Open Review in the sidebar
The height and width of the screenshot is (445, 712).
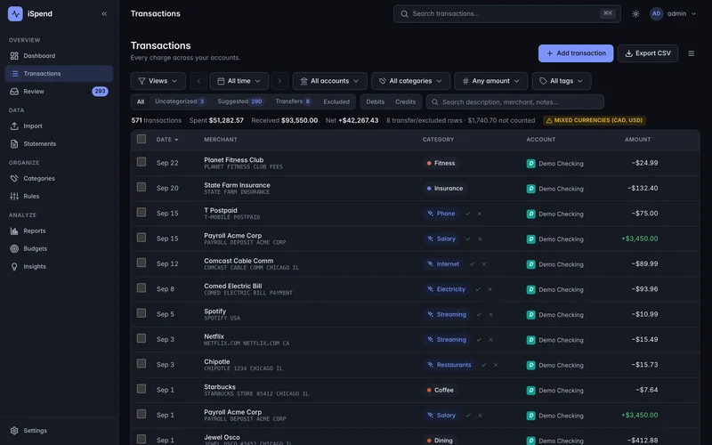click(x=59, y=92)
